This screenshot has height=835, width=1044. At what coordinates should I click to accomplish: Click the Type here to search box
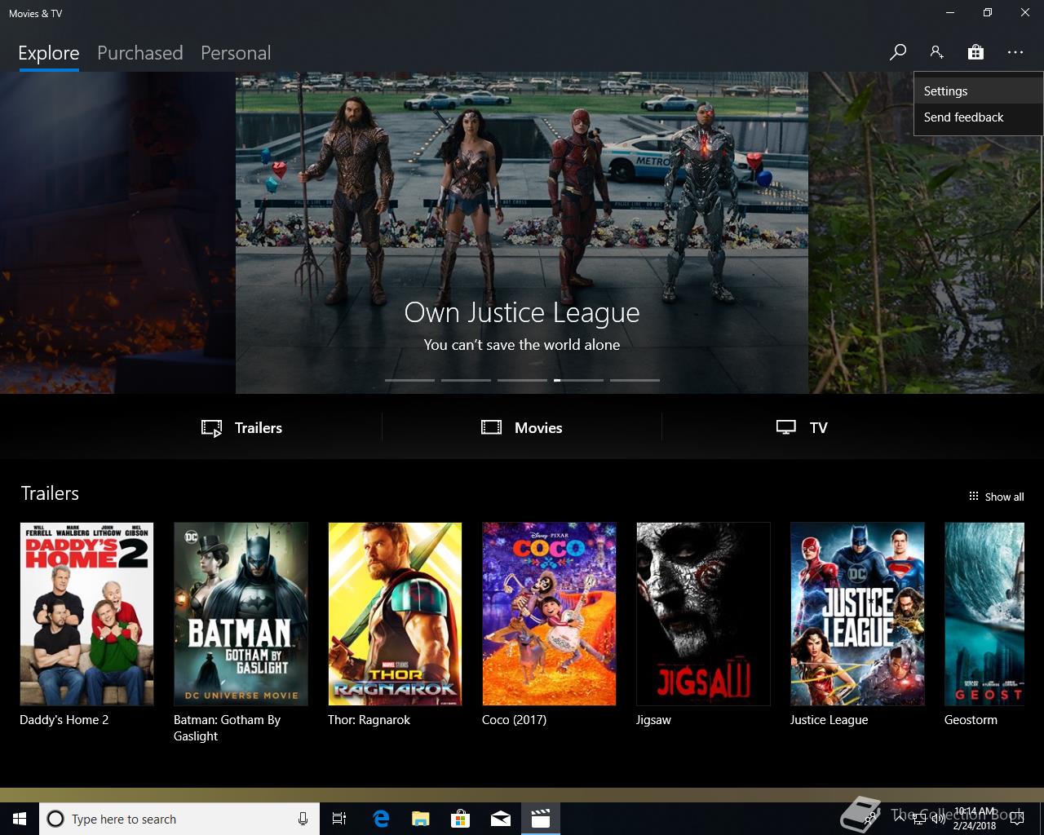pos(179,819)
